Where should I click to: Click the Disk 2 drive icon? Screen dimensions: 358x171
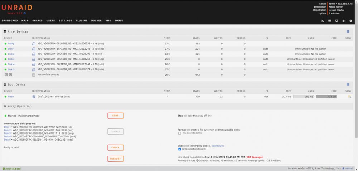click(x=34, y=54)
